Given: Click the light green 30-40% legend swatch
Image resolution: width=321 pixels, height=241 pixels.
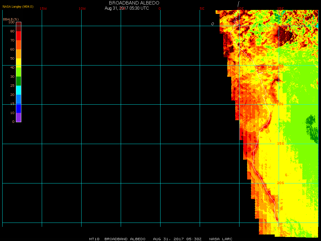Looking at the screenshot, I should click(18, 72).
